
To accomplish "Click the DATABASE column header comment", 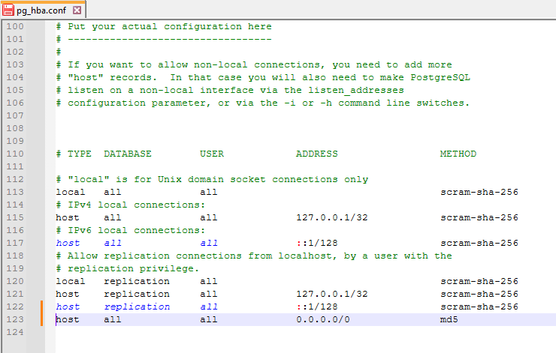I will (x=128, y=154).
